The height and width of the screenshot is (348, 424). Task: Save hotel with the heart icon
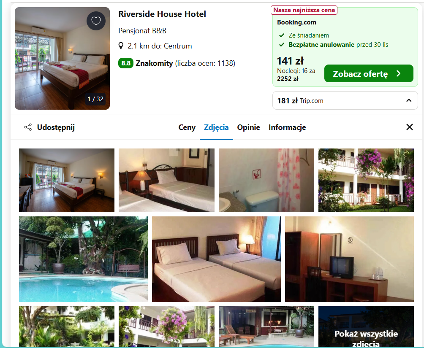coord(96,21)
